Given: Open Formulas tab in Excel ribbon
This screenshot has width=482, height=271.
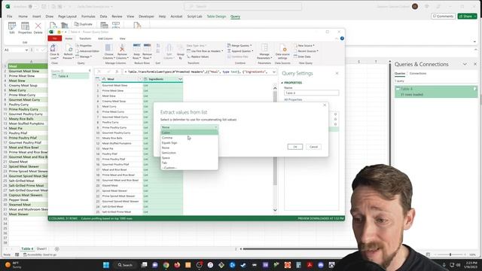Looking at the screenshot, I should point(88,17).
